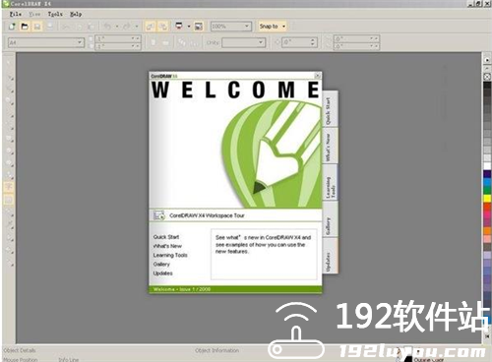
Task: Pick the yellow color swatch in palette
Action: [487, 199]
